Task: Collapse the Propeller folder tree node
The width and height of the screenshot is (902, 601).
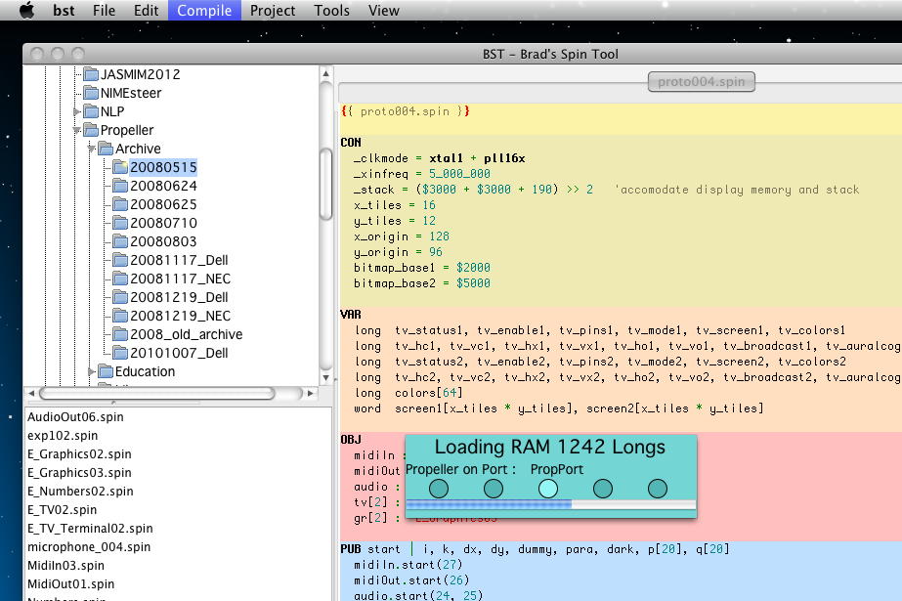Action: [77, 130]
